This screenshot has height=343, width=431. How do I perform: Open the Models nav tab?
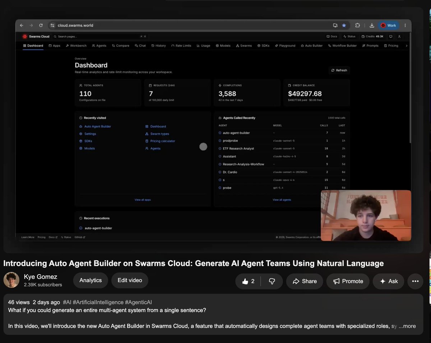pyautogui.click(x=223, y=46)
